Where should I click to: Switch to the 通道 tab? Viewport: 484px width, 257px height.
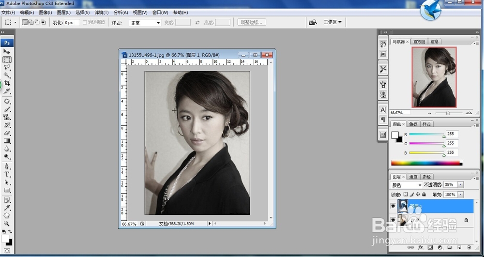coord(413,177)
